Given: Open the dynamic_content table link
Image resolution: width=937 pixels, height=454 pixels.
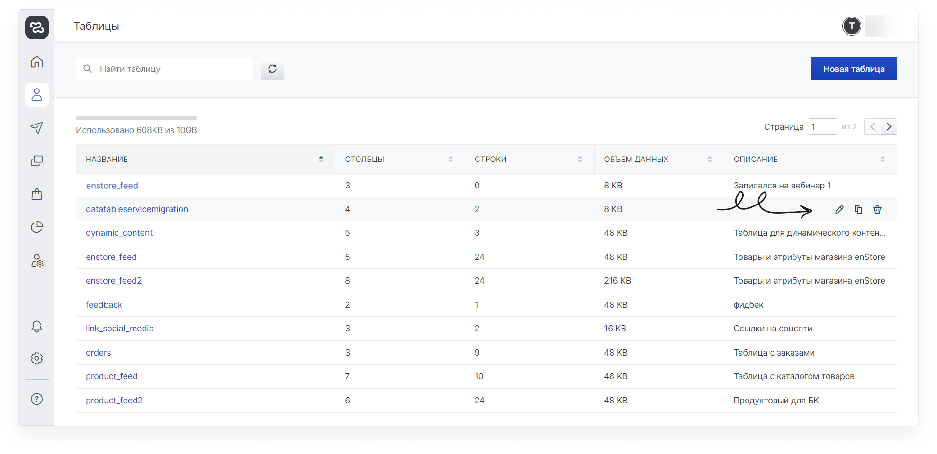Looking at the screenshot, I should [x=119, y=233].
